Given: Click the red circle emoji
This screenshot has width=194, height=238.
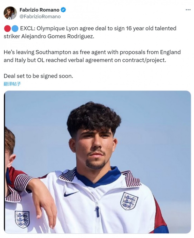Looking at the screenshot, I should coord(7,28).
